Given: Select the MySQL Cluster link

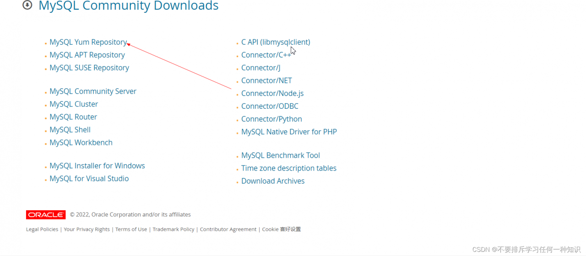Looking at the screenshot, I should click(x=74, y=104).
